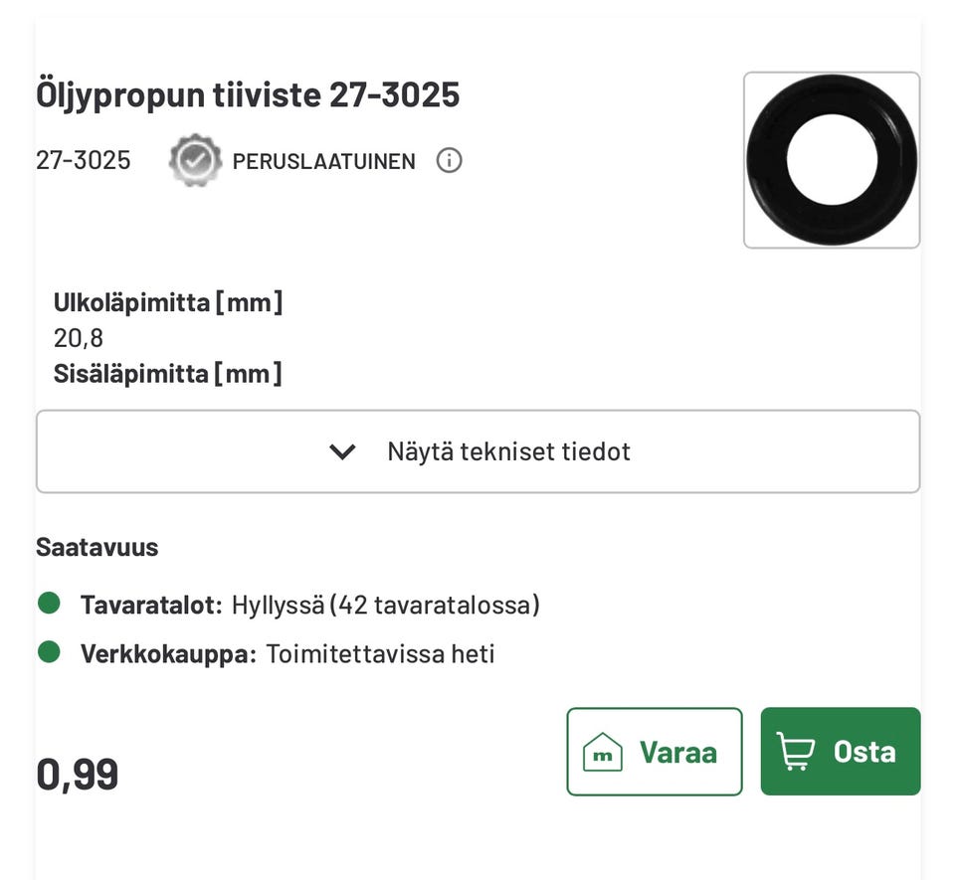This screenshot has height=880, width=955.
Task: Click the green status dot beside Tavaratalot
Action: (49, 604)
